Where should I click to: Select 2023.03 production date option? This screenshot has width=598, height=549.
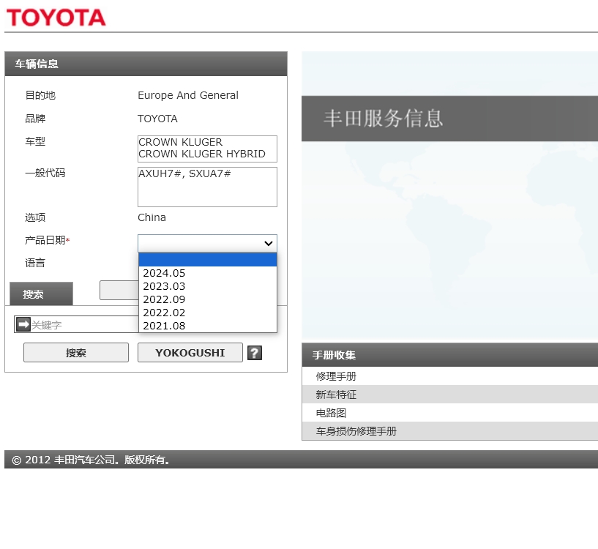164,286
